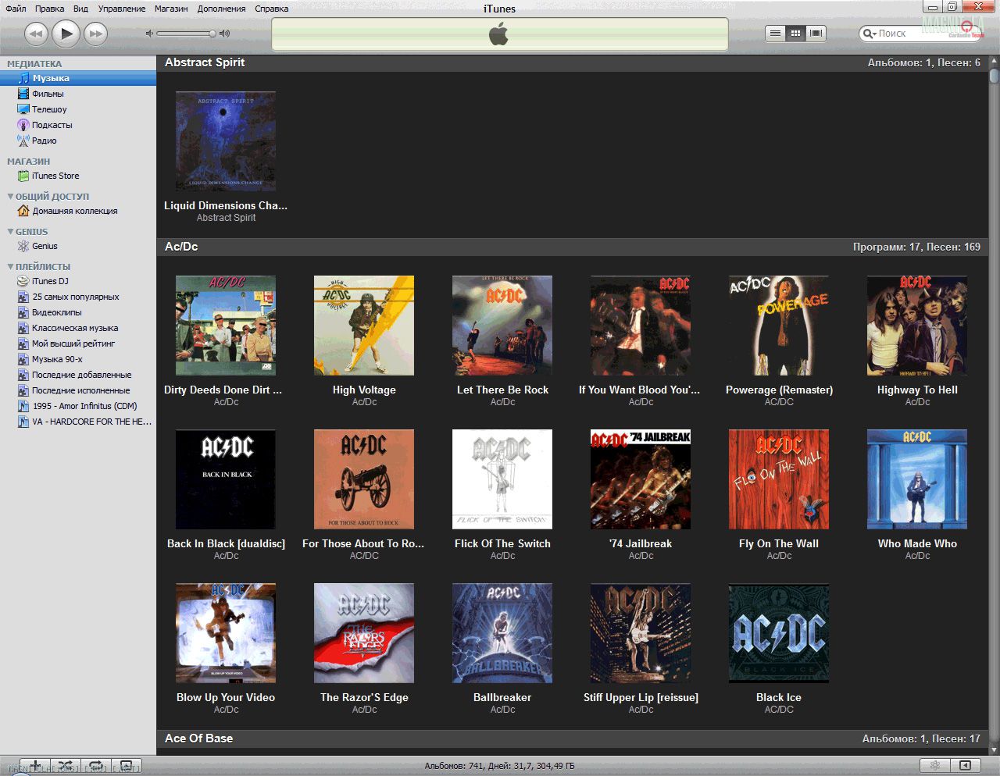Click the Abstract Spirit artist header
The width and height of the screenshot is (1000, 776).
point(205,62)
